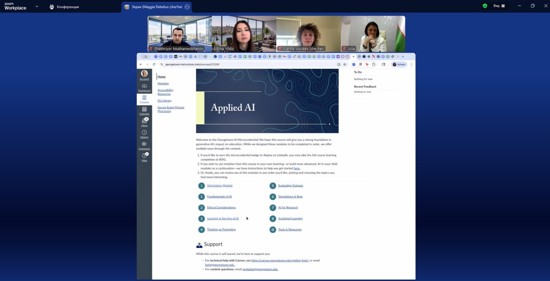This screenshot has width=550, height=281.
Task: Open the Simulations & Bots module link
Action: click(x=290, y=196)
